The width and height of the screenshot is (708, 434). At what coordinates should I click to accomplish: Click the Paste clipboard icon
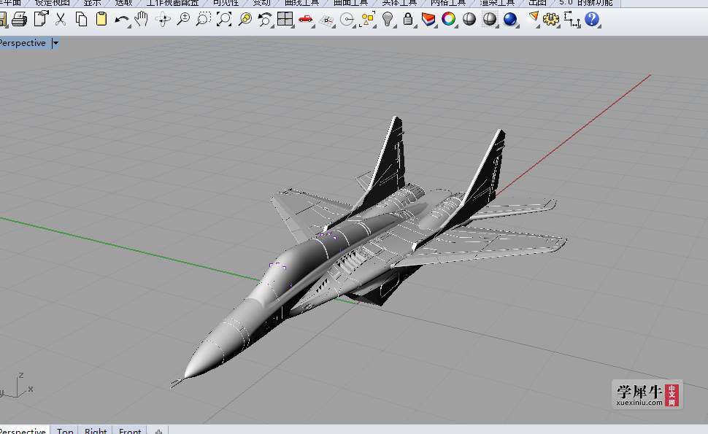(101, 19)
